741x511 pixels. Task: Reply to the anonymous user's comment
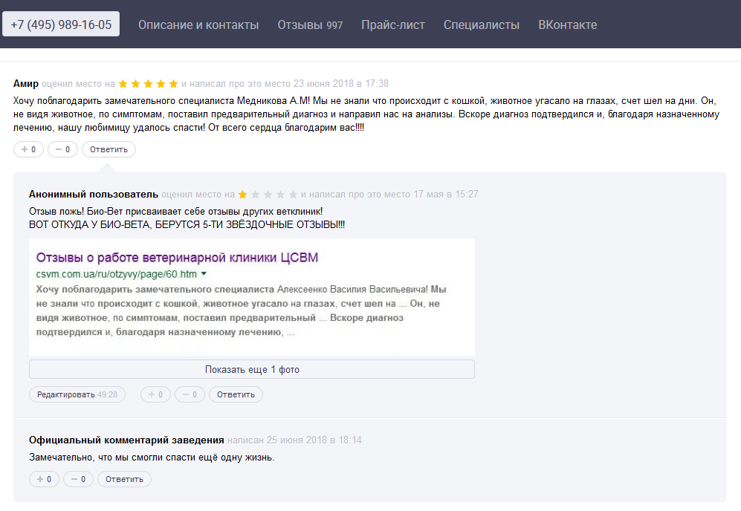(x=236, y=394)
